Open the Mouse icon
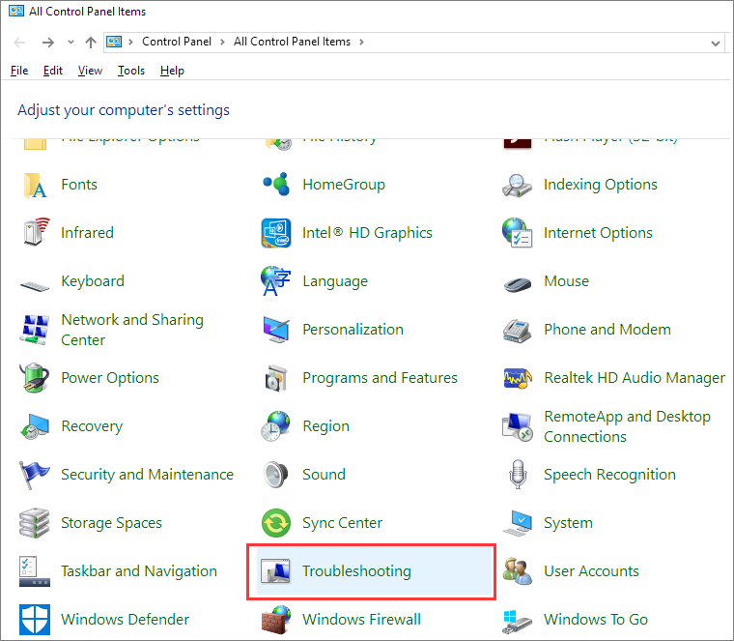Screen dimensions: 734x641 pyautogui.click(x=518, y=283)
